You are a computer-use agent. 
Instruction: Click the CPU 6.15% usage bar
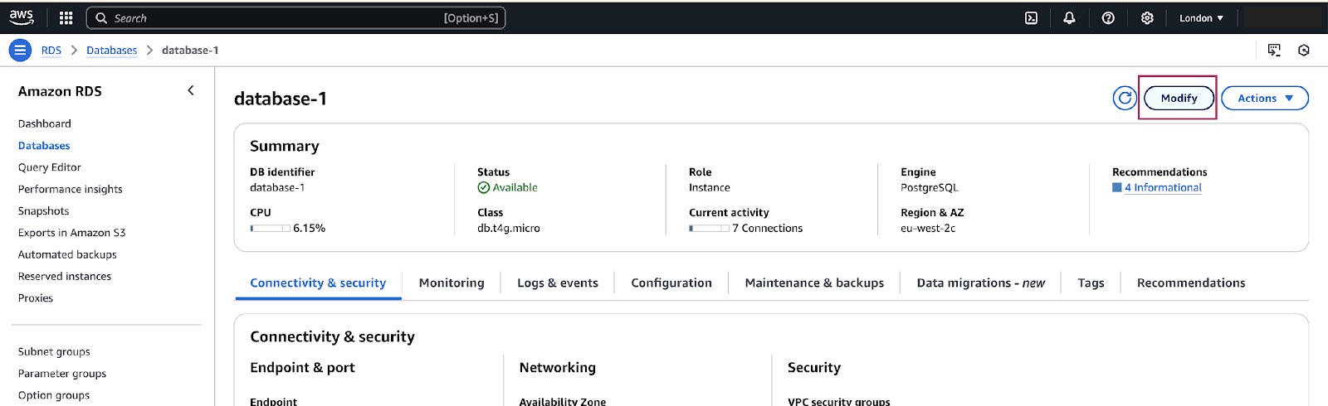click(271, 228)
